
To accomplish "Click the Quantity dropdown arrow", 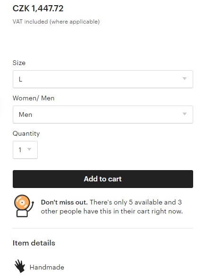I will 29,149.
